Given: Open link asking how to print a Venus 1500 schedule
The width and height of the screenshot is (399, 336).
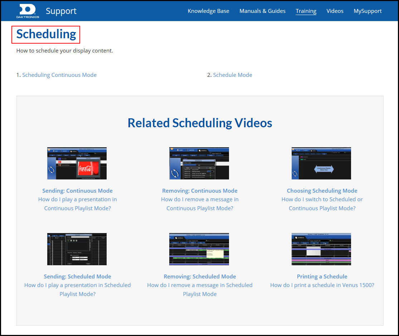Looking at the screenshot, I should [x=322, y=285].
